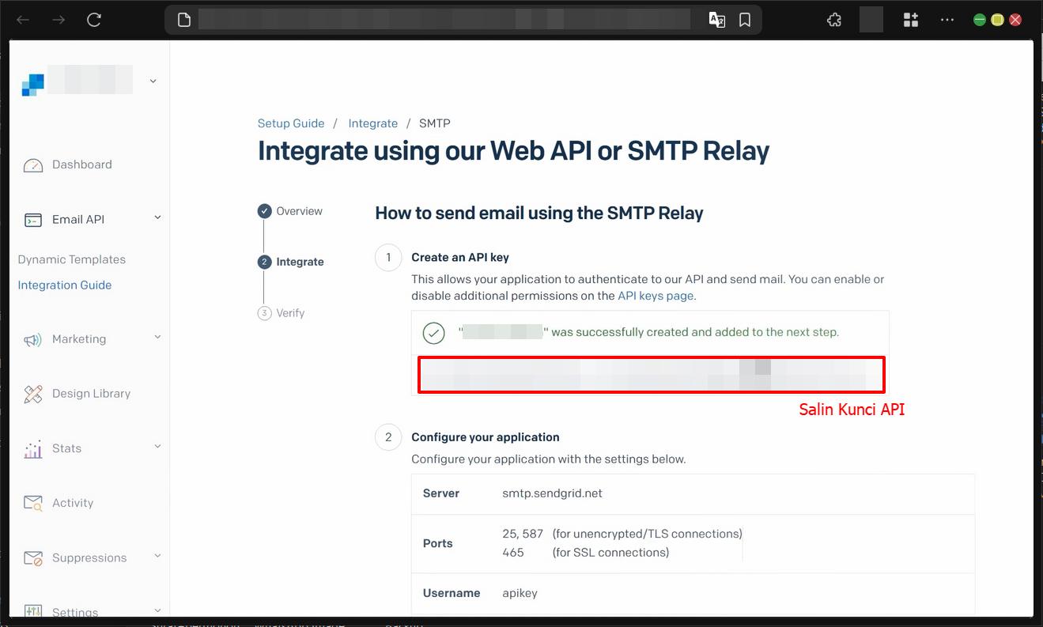Viewport: 1043px width, 627px height.
Task: Click the Suppressions sidebar icon
Action: pyautogui.click(x=32, y=557)
